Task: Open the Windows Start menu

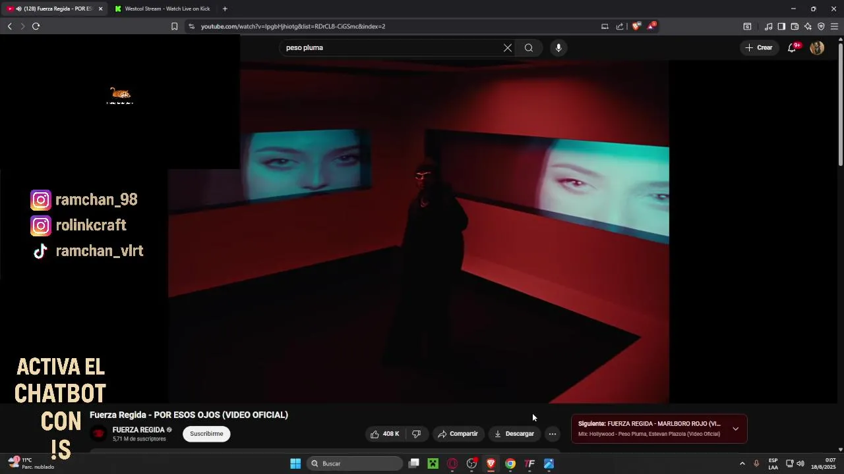Action: click(x=295, y=463)
